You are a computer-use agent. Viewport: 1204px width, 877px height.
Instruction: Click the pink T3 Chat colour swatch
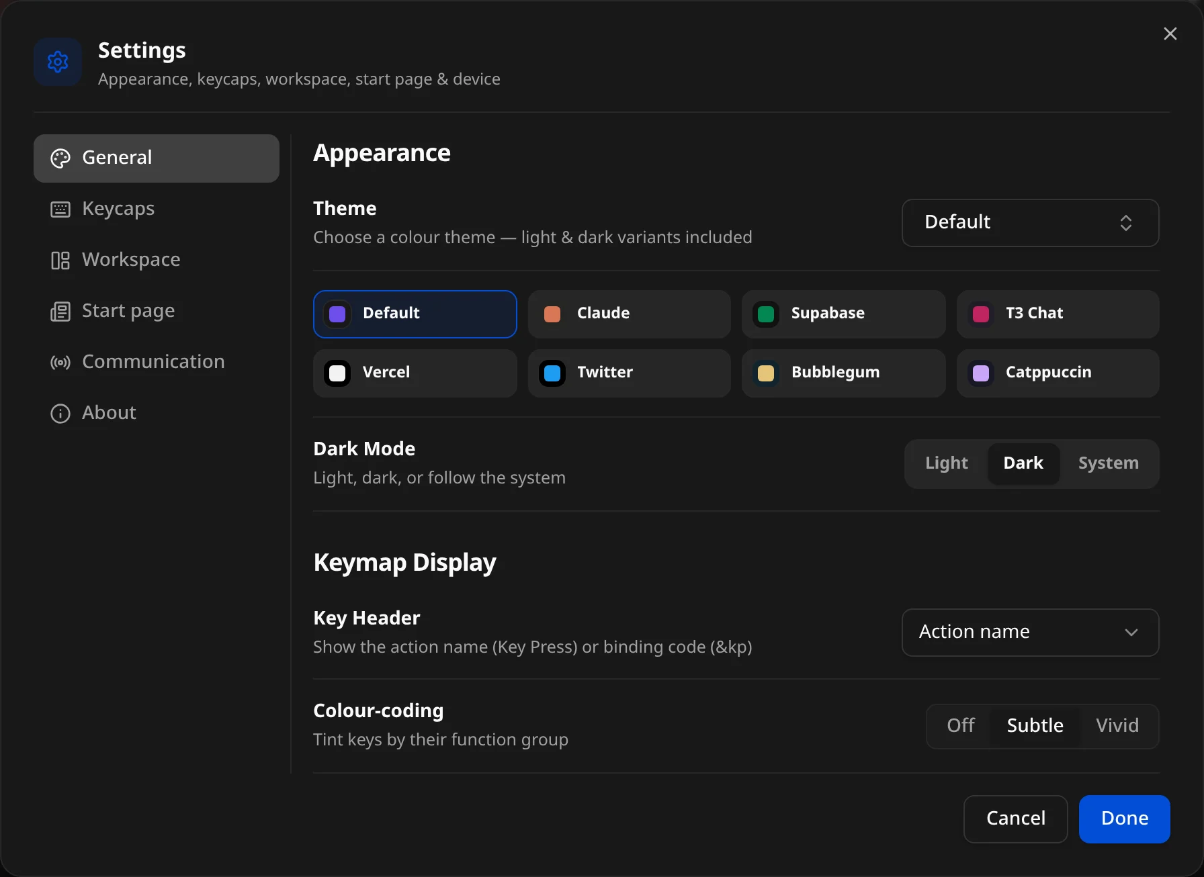tap(981, 314)
